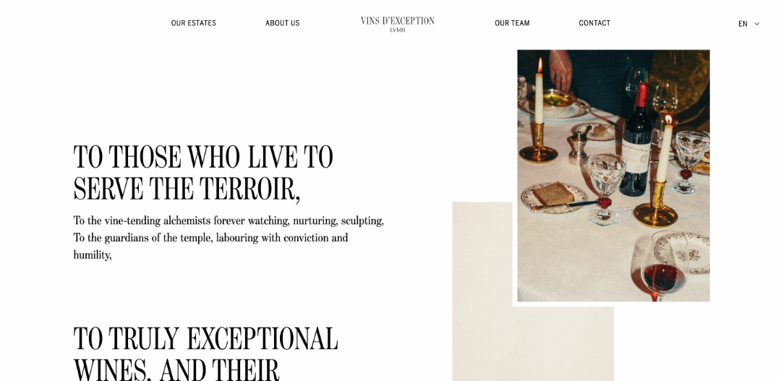Select the EN language label
Viewport: 781px width, 381px height.
743,24
